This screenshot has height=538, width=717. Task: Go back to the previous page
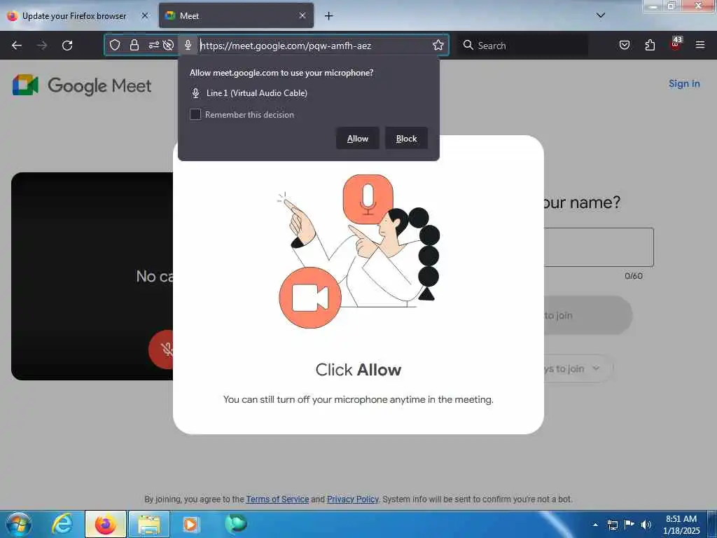pos(17,46)
